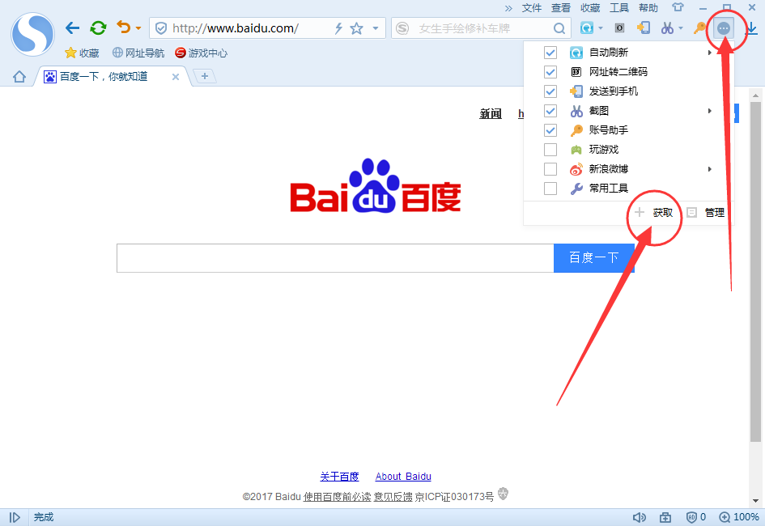Uncheck the 自动刷新 checkbox
Viewport: 765px width, 526px height.
[x=550, y=52]
